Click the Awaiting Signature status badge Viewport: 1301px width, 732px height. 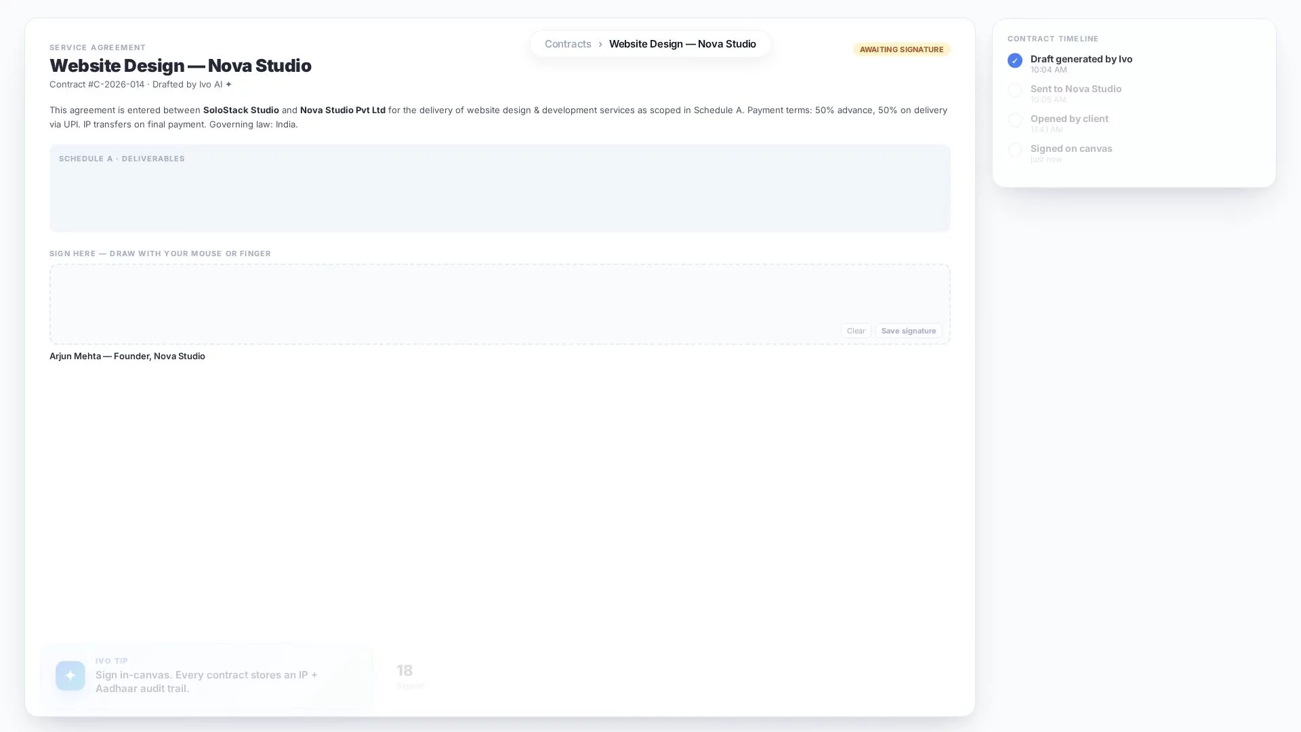901,49
